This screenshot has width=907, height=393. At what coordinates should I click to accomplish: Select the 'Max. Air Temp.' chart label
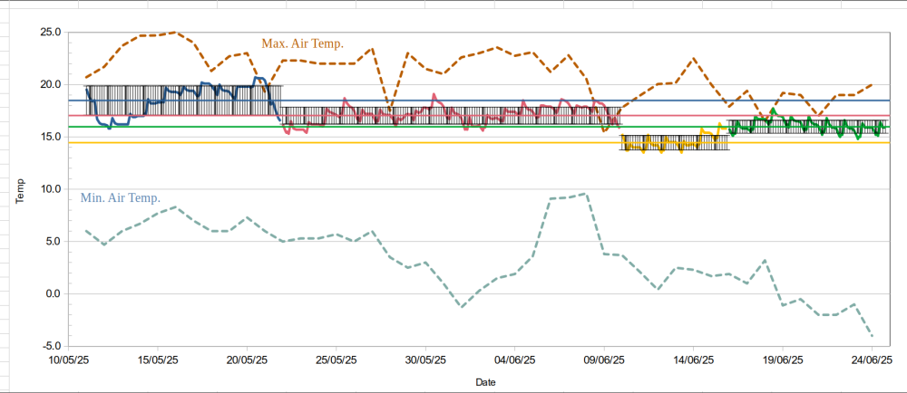[x=303, y=43]
